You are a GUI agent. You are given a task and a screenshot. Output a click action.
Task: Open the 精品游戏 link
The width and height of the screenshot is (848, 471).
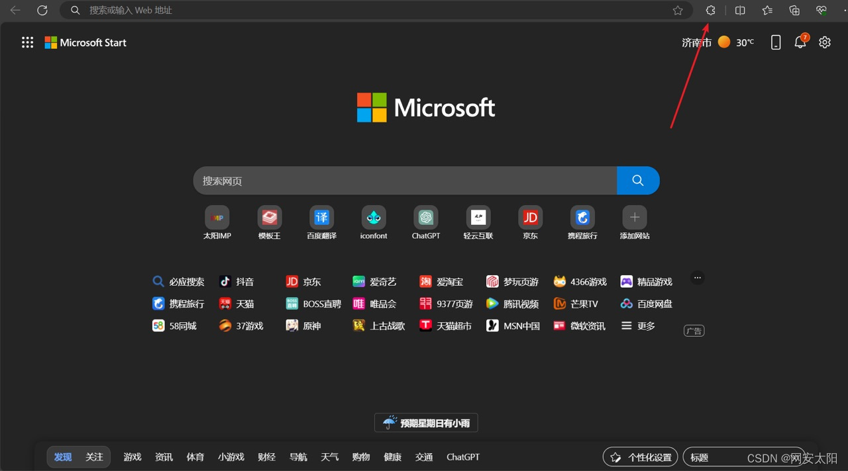(646, 282)
